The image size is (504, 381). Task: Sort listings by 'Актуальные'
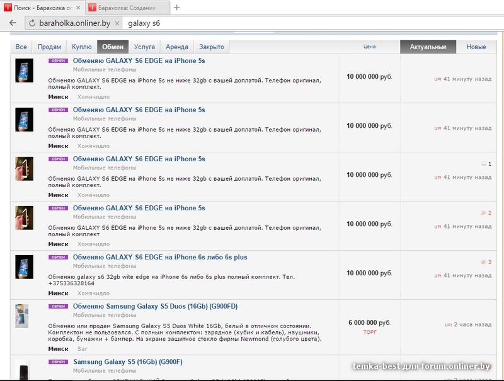[428, 47]
